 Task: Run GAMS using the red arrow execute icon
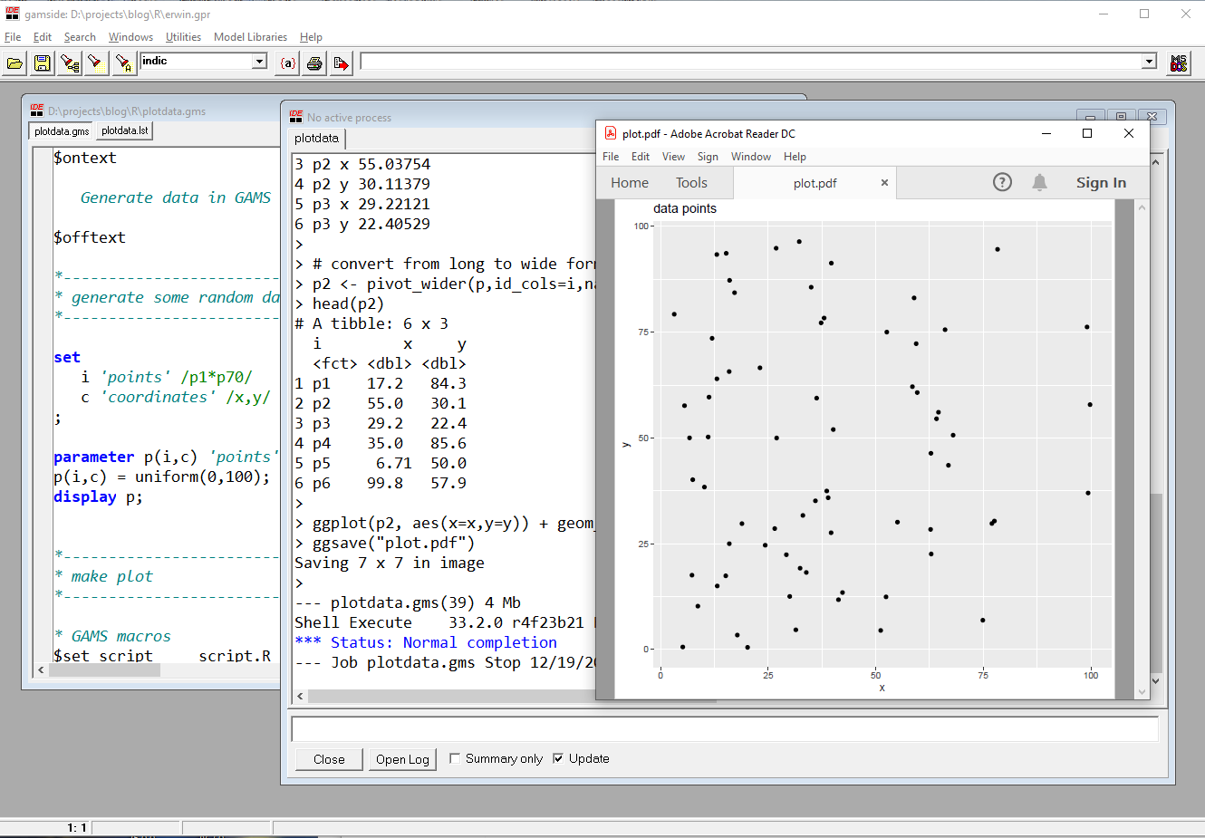[x=340, y=62]
